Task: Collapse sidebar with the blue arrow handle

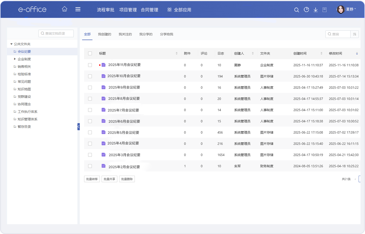Action: pos(78,127)
